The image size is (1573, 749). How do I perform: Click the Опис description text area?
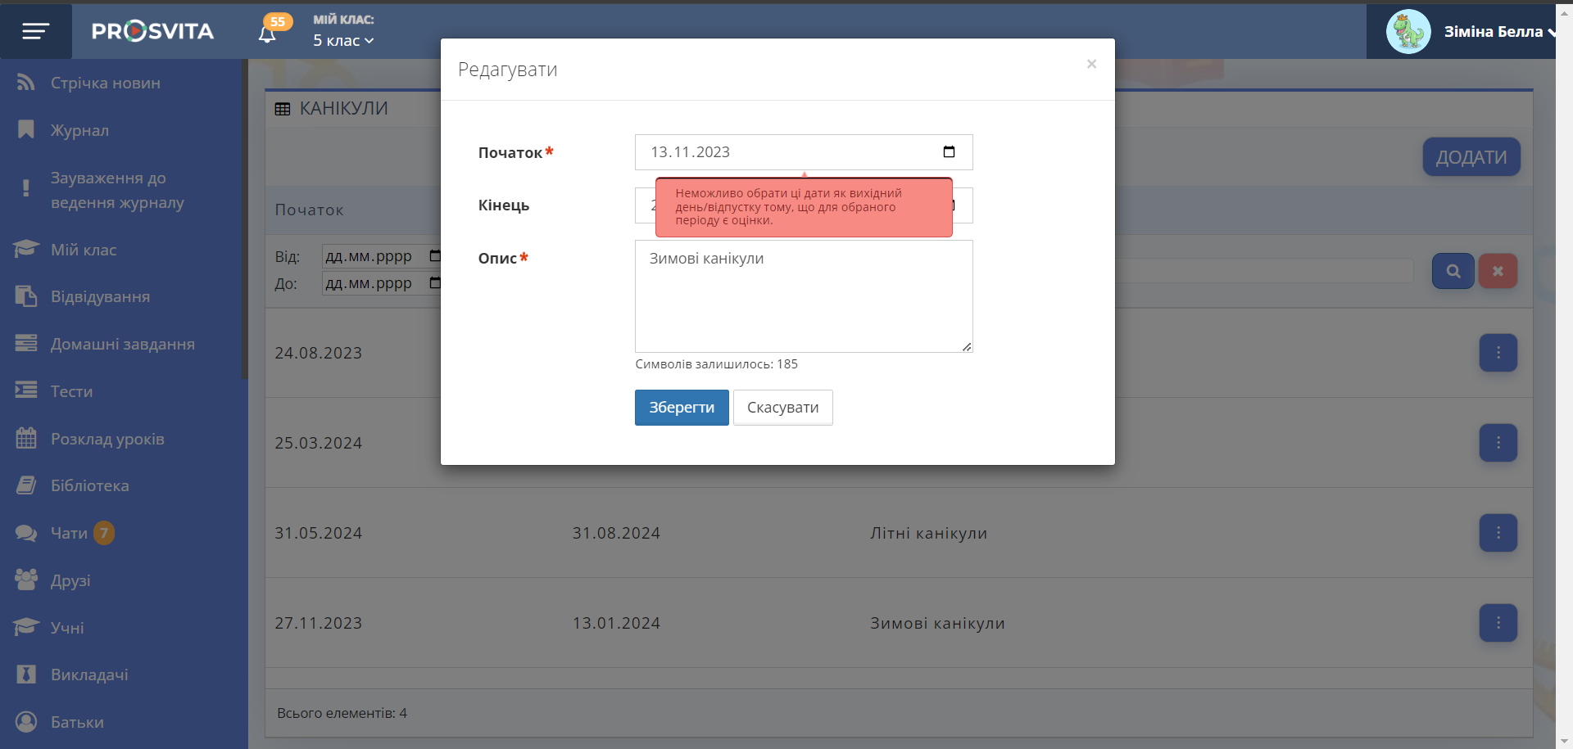(803, 296)
